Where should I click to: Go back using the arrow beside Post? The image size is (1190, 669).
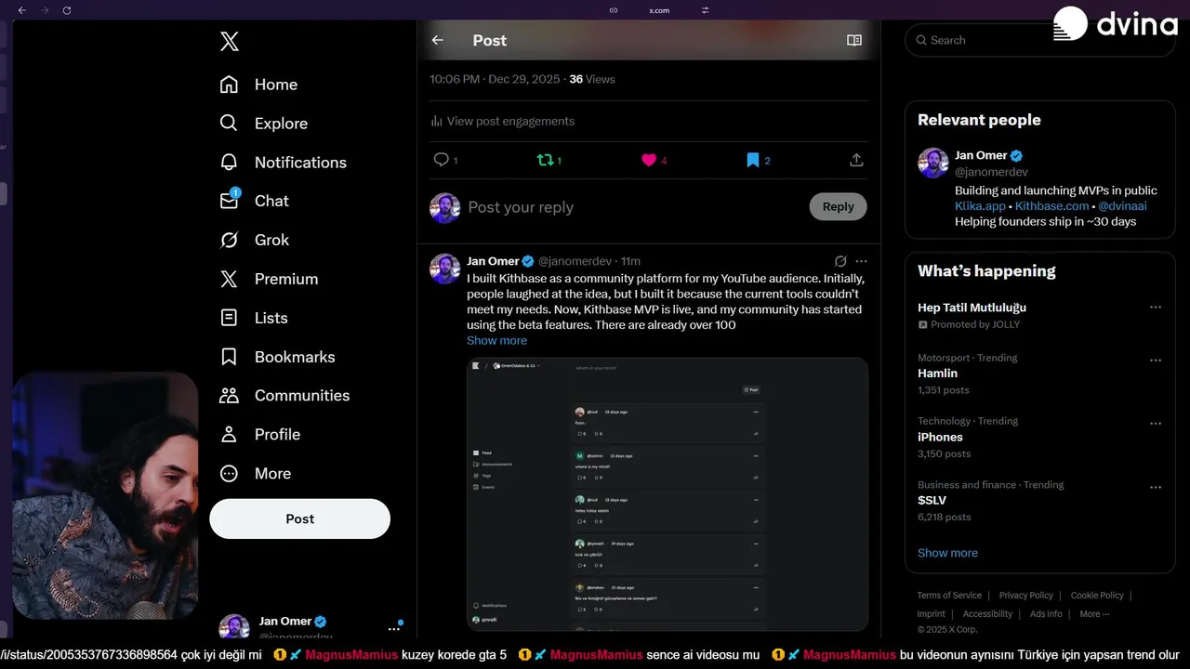(437, 40)
